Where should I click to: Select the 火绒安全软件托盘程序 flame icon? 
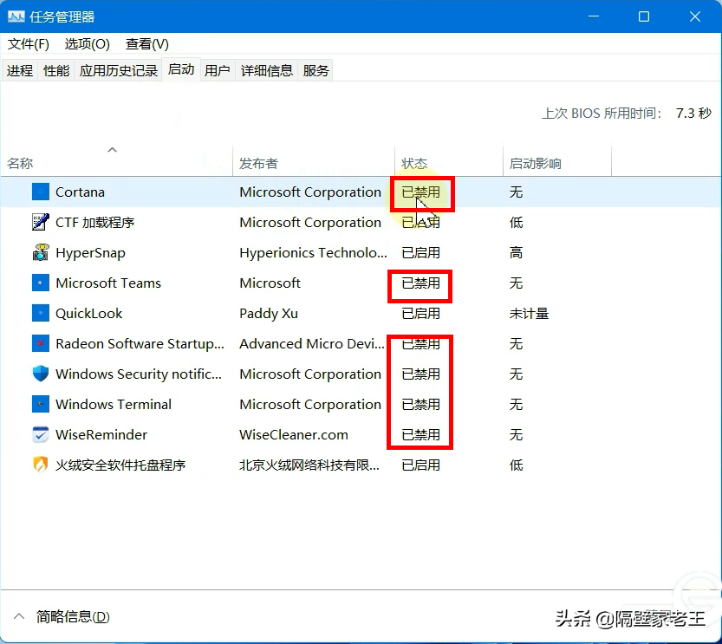[39, 465]
